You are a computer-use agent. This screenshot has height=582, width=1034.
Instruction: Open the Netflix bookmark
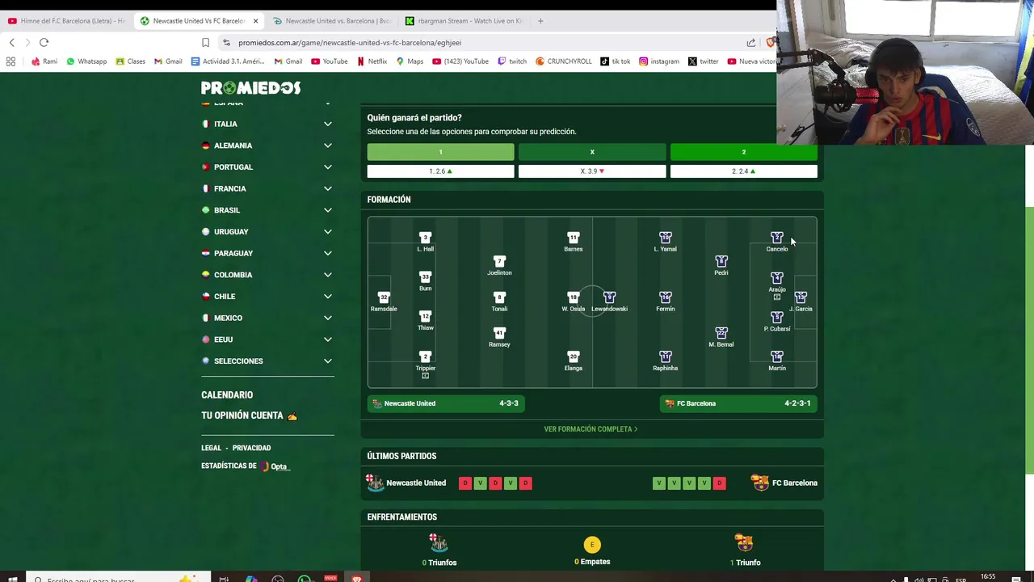tap(372, 61)
